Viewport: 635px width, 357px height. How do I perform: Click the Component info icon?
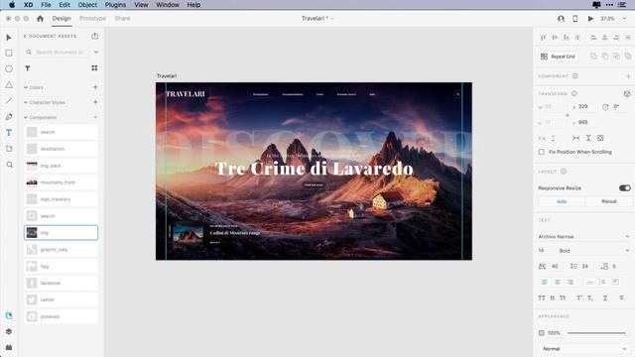[x=574, y=76]
